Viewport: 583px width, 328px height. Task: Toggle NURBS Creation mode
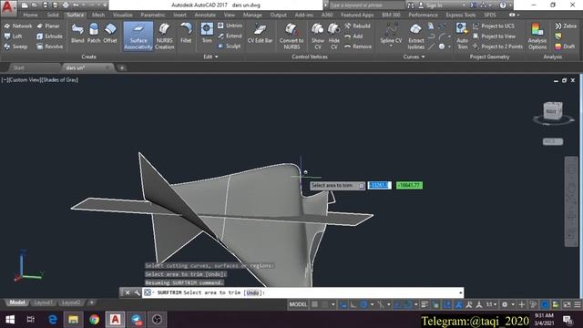tap(164, 36)
